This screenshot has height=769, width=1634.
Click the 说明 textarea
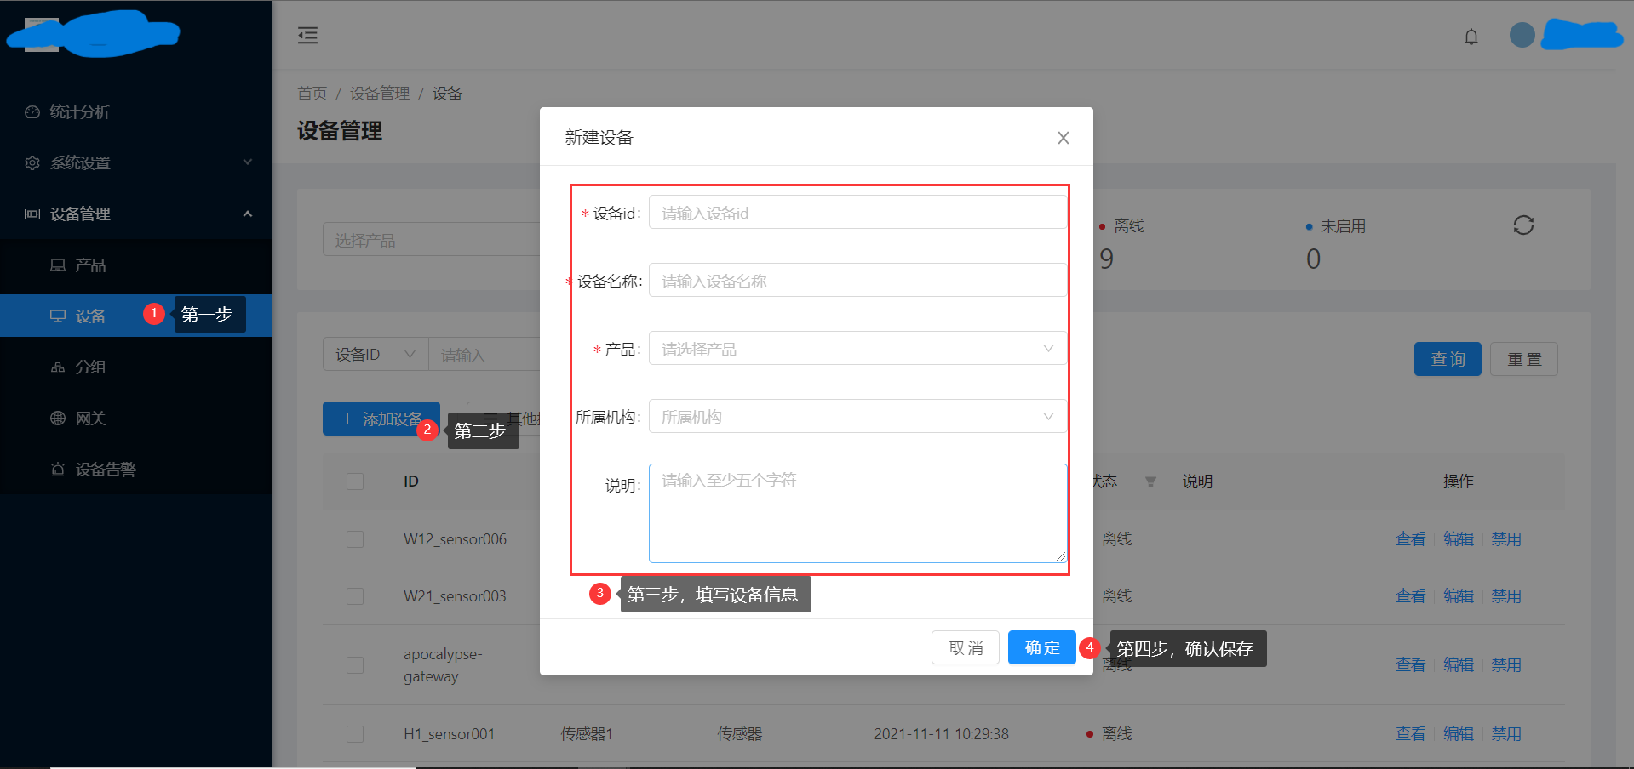click(857, 513)
